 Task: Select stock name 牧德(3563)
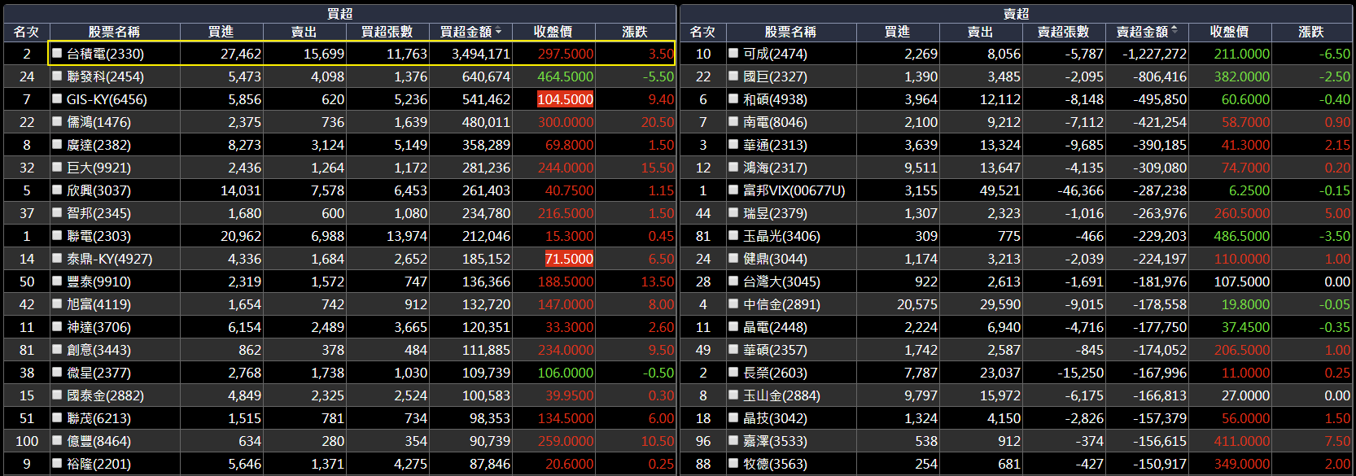coord(775,463)
